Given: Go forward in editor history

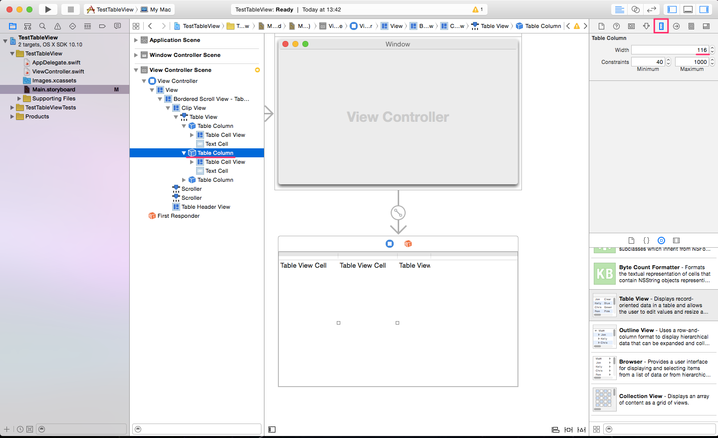Looking at the screenshot, I should (163, 26).
